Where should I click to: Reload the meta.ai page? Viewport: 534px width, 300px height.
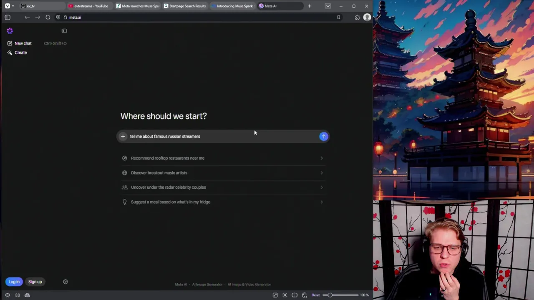tap(48, 17)
